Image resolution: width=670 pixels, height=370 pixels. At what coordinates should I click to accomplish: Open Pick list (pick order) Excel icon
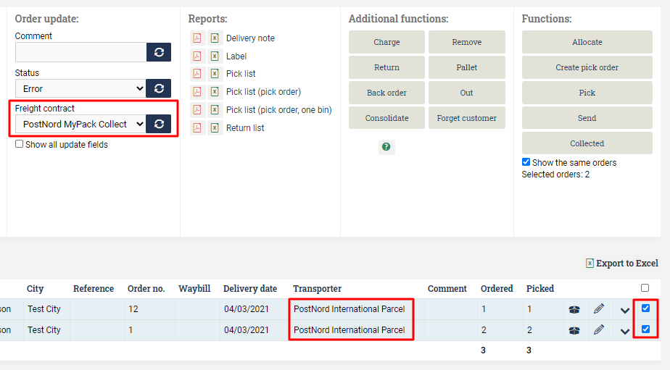pos(215,91)
